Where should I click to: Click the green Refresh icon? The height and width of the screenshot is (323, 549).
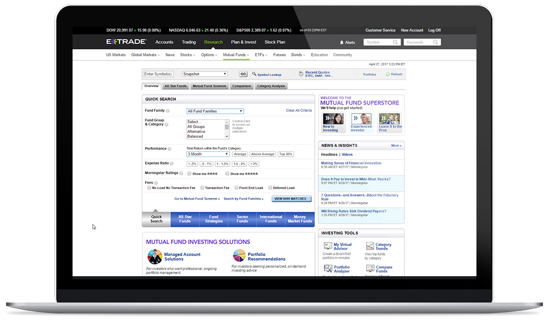click(388, 74)
